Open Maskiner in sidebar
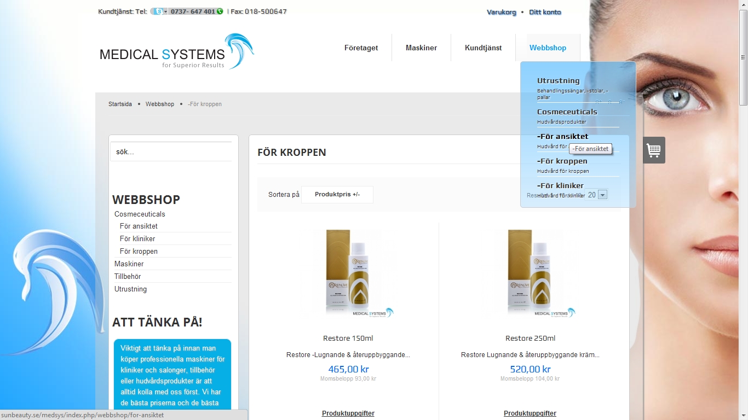Viewport: 748px width, 420px height. click(x=129, y=264)
